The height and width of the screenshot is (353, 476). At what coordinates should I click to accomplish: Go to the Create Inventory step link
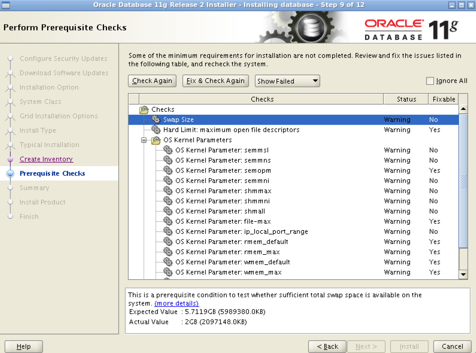point(46,159)
